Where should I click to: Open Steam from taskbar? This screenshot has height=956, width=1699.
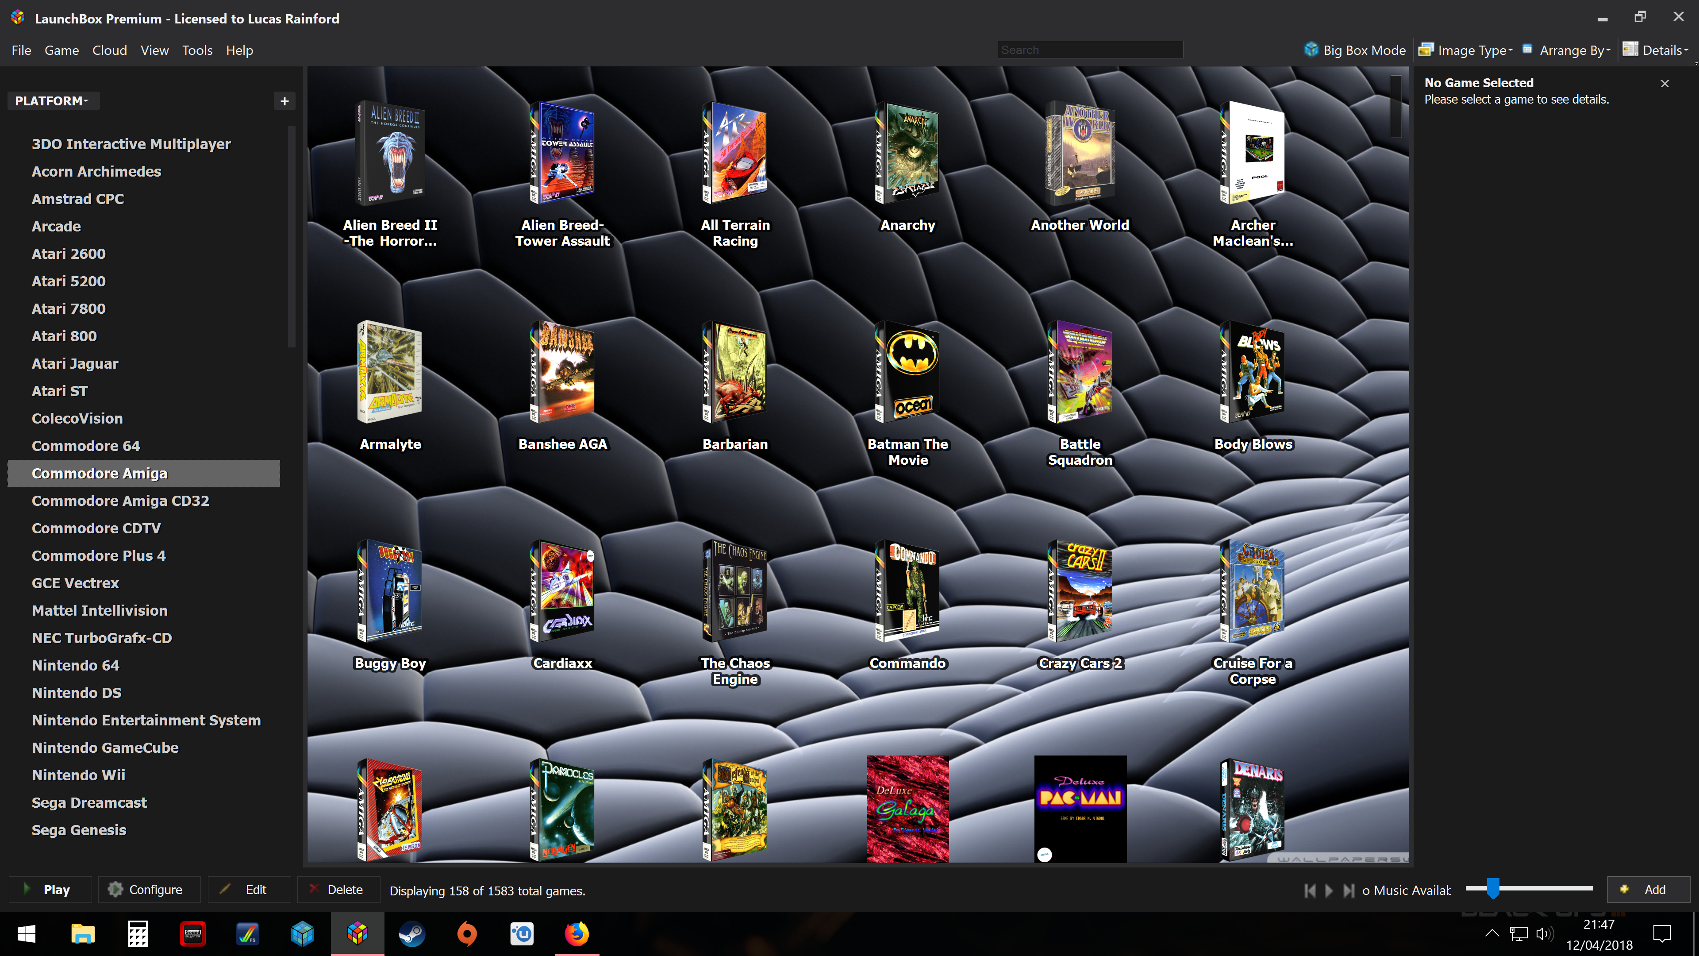(412, 933)
